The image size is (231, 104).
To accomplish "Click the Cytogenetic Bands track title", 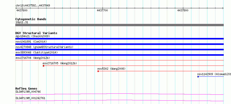I will pyautogui.click(x=31, y=19).
